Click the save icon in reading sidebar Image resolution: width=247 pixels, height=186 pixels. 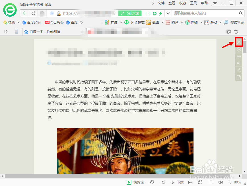(239, 77)
